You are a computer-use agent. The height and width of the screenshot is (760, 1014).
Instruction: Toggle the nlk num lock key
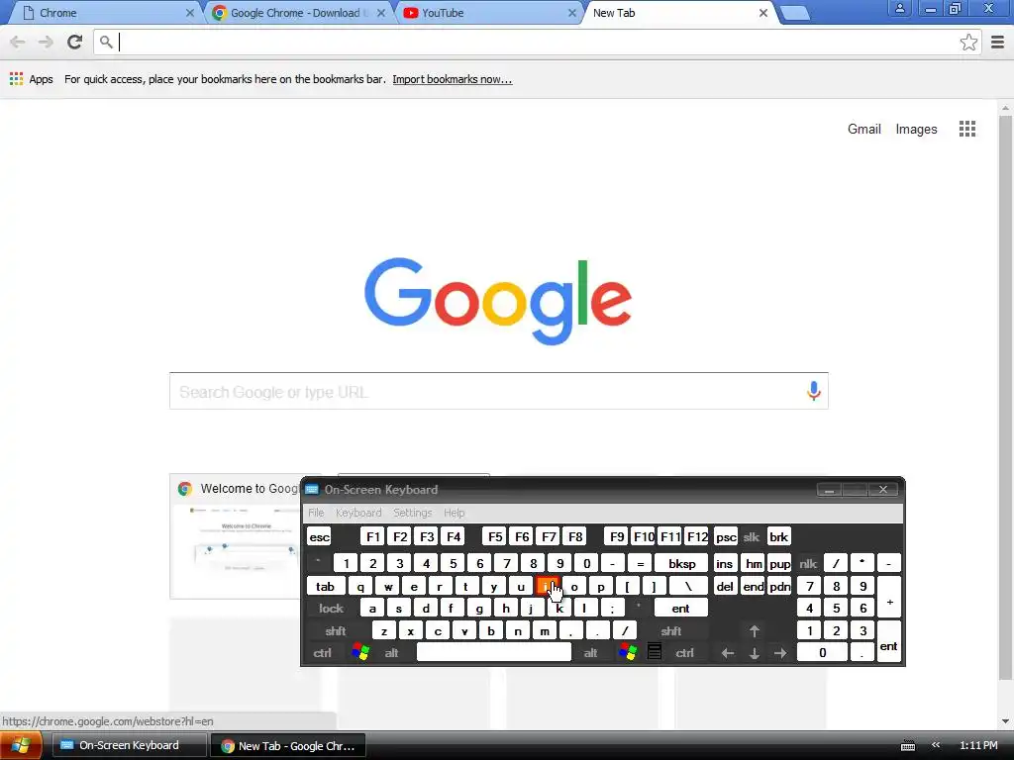808,563
